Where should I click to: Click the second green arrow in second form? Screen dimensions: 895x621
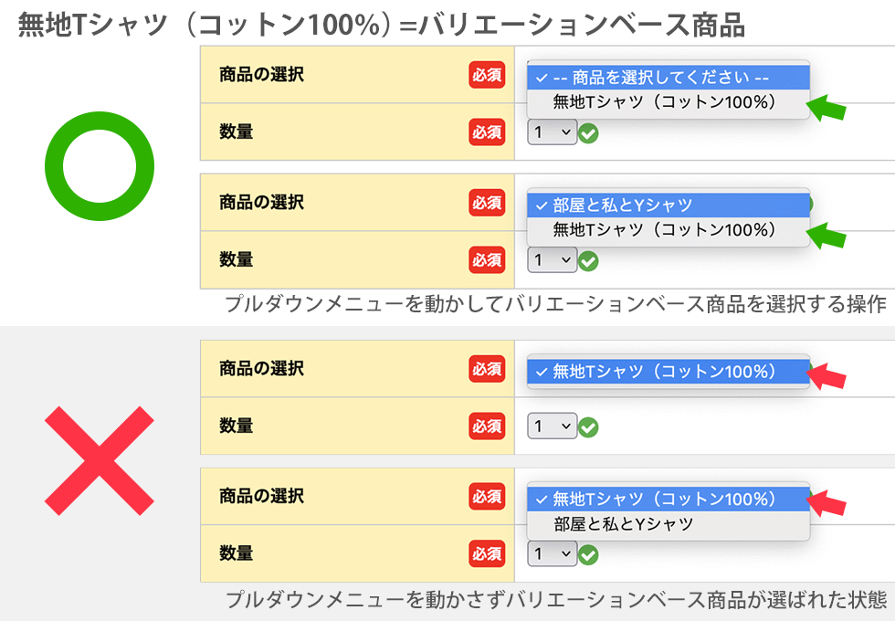(x=826, y=236)
